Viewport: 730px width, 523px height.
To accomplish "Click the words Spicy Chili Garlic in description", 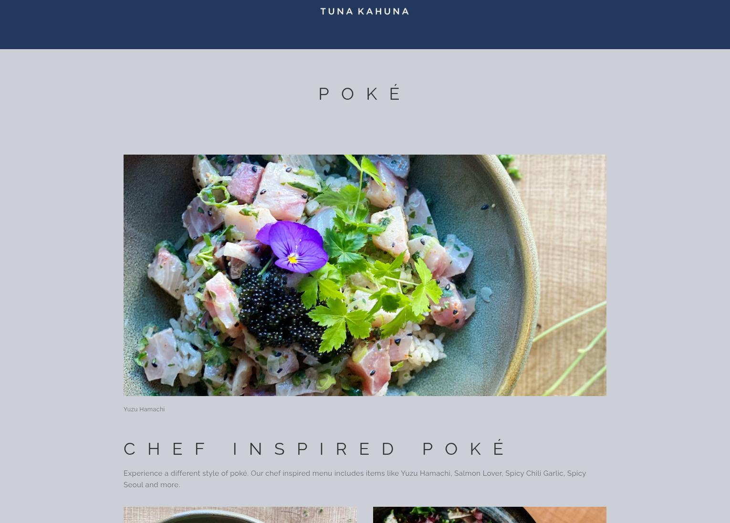I will [534, 473].
